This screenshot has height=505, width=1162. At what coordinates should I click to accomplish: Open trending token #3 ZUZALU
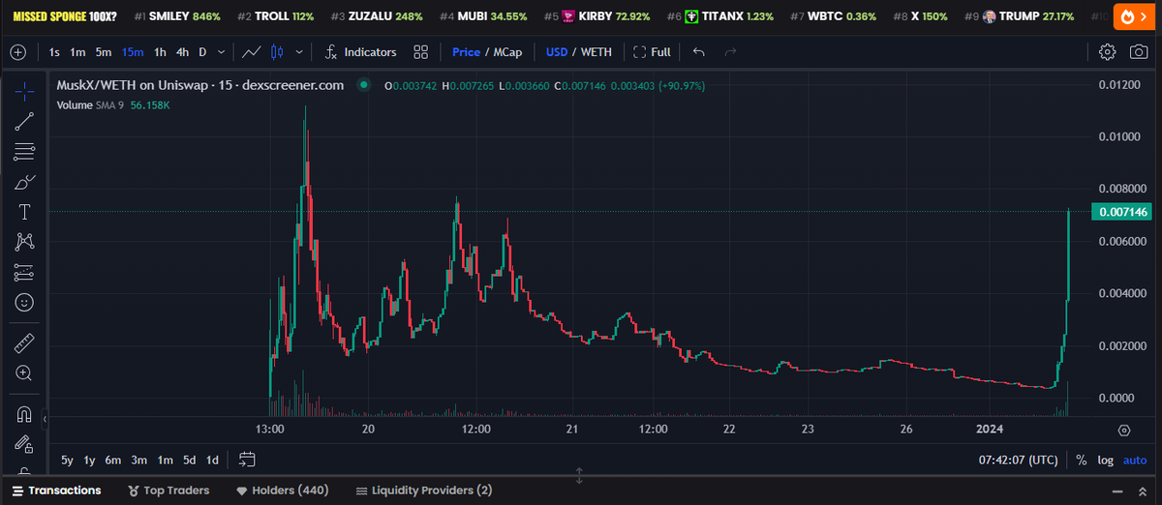pyautogui.click(x=377, y=16)
